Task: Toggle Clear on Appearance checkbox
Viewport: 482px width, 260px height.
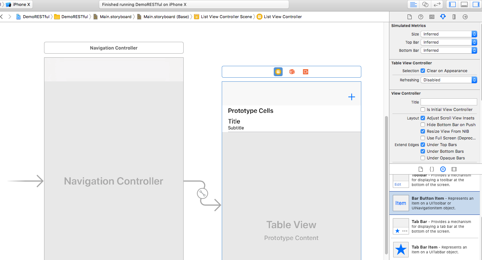Action: point(423,71)
